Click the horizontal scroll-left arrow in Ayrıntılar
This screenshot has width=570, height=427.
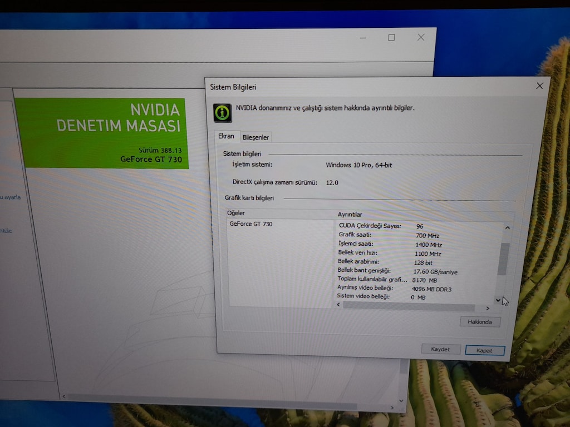tap(338, 305)
